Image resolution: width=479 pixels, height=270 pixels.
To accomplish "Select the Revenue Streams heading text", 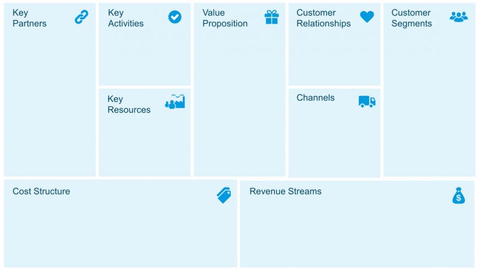I will [285, 191].
